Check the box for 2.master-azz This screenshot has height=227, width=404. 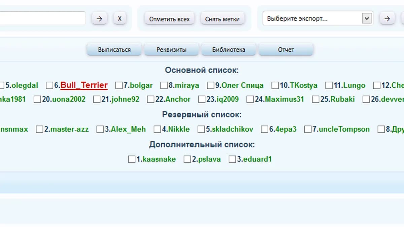point(40,129)
